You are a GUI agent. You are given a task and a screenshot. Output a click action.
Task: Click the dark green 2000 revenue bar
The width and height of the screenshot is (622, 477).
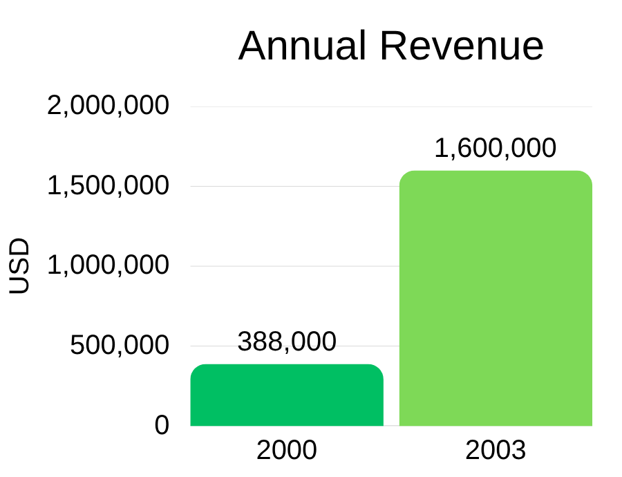[287, 395]
